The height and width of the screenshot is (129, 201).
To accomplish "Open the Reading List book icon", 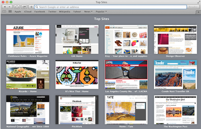I will tap(4, 12).
